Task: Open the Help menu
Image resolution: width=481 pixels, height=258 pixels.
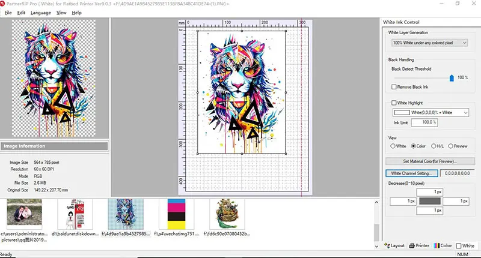Action: (77, 13)
